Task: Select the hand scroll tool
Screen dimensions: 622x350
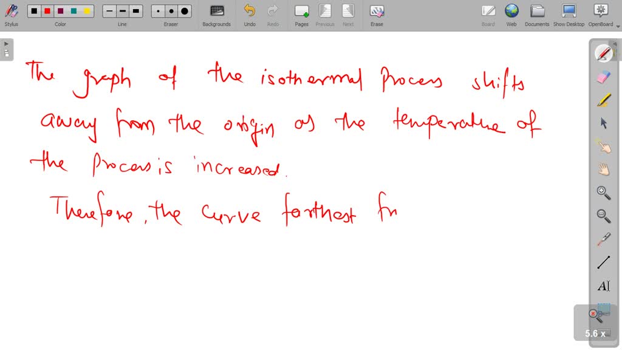Action: pyautogui.click(x=603, y=169)
